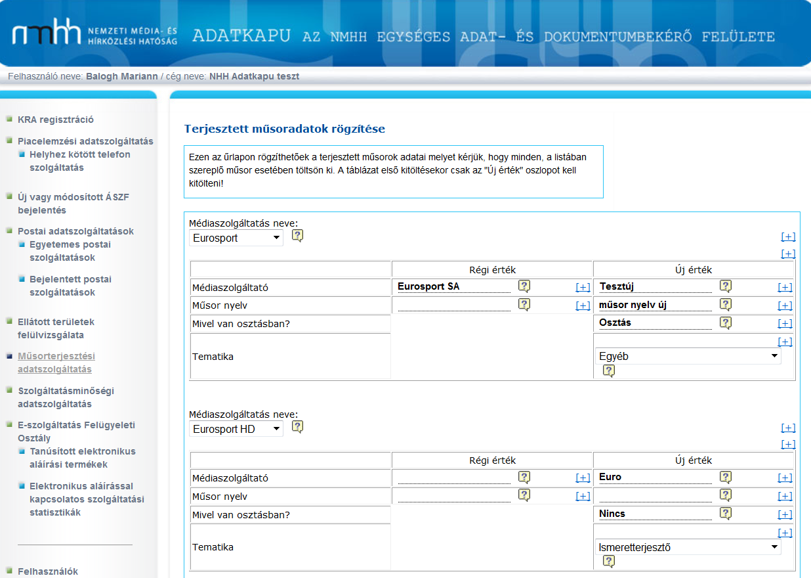Screen dimensions: 811x578
Task: Click the Tesztúj input field
Action: [x=655, y=286]
